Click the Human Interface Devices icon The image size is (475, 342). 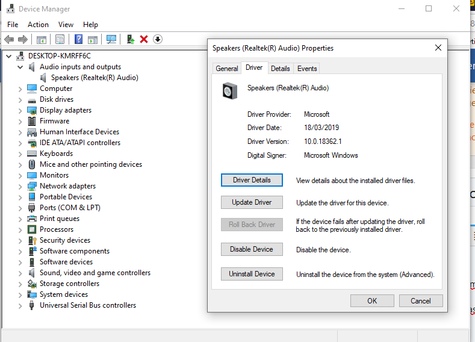tap(32, 132)
